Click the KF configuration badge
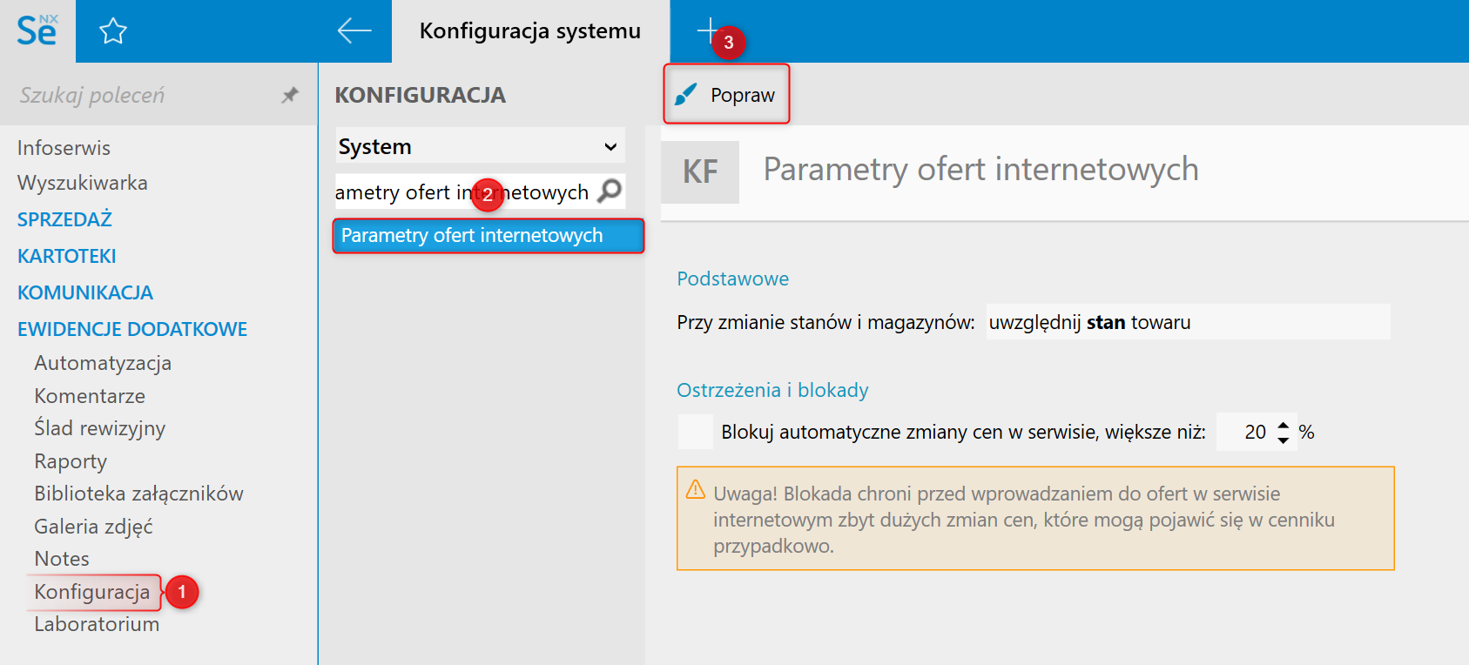 pyautogui.click(x=700, y=171)
